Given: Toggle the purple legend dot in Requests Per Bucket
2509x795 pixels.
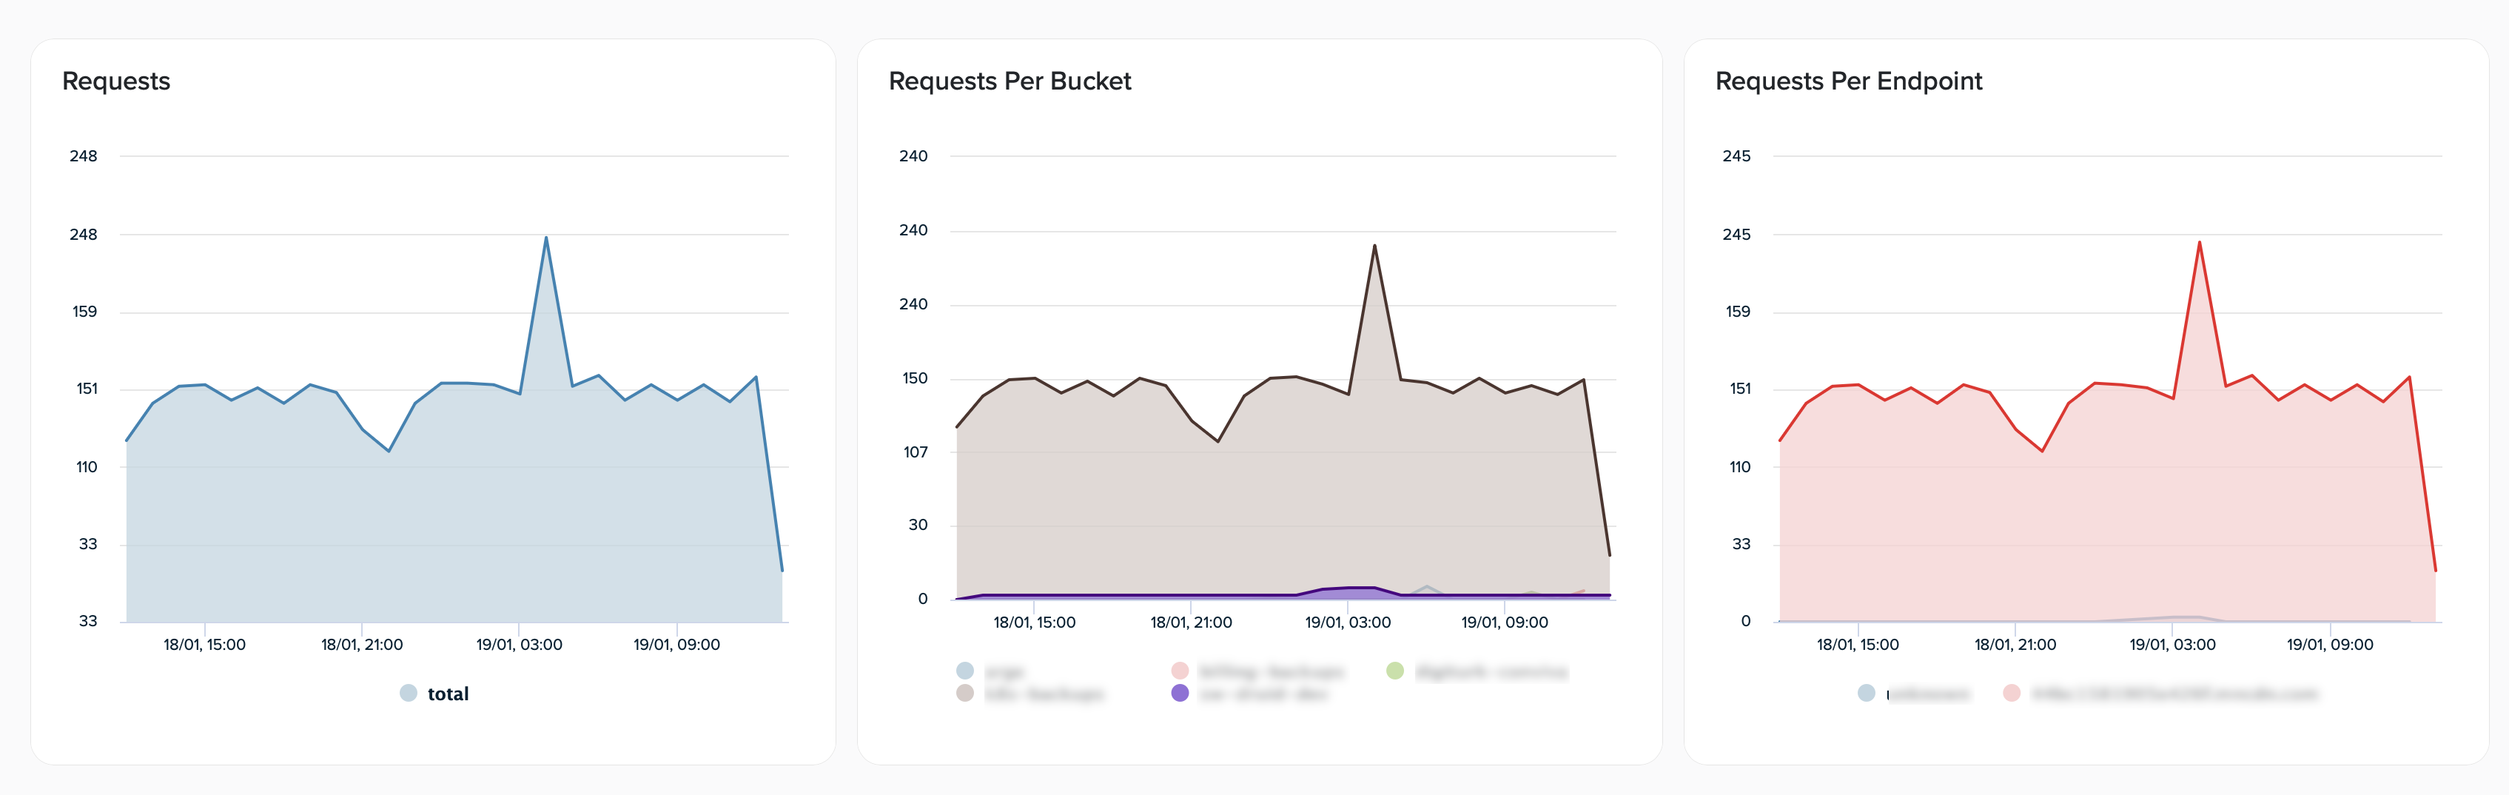Looking at the screenshot, I should click(x=1180, y=693).
